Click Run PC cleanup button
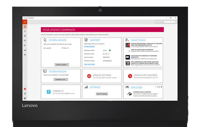200x127 pixels. [x=102, y=94]
